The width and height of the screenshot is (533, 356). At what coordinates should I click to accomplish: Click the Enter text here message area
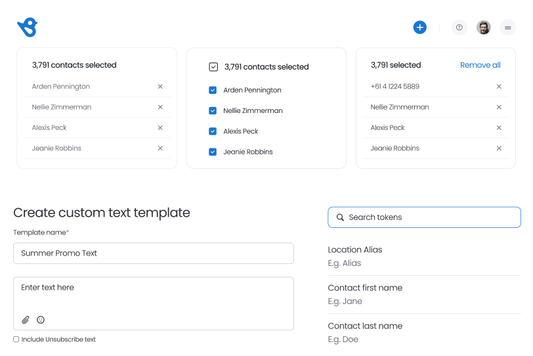(154, 303)
